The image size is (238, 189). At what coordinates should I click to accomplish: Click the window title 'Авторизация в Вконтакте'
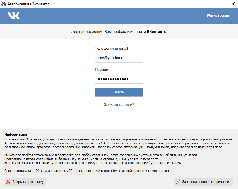28,4
